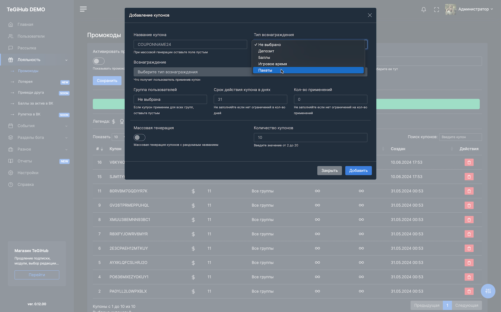Delete coupon PA0YLL2L0WPXBLX with trash icon

tap(469, 291)
